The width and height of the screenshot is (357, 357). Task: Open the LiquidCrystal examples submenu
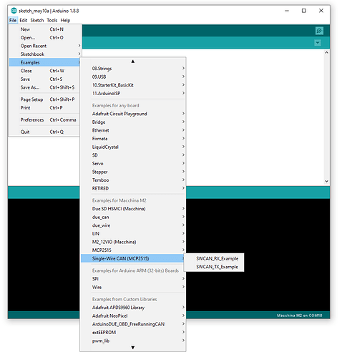point(133,147)
